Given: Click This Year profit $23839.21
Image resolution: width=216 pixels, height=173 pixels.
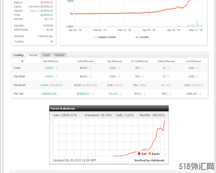Looking at the screenshot, I should tap(83, 94).
